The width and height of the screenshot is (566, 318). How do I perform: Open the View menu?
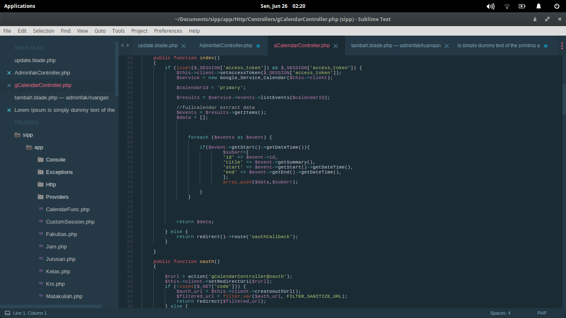(82, 31)
